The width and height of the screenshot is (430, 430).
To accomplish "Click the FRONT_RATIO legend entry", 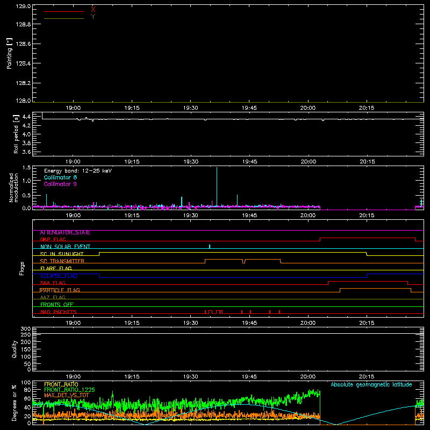I will 61,384.
